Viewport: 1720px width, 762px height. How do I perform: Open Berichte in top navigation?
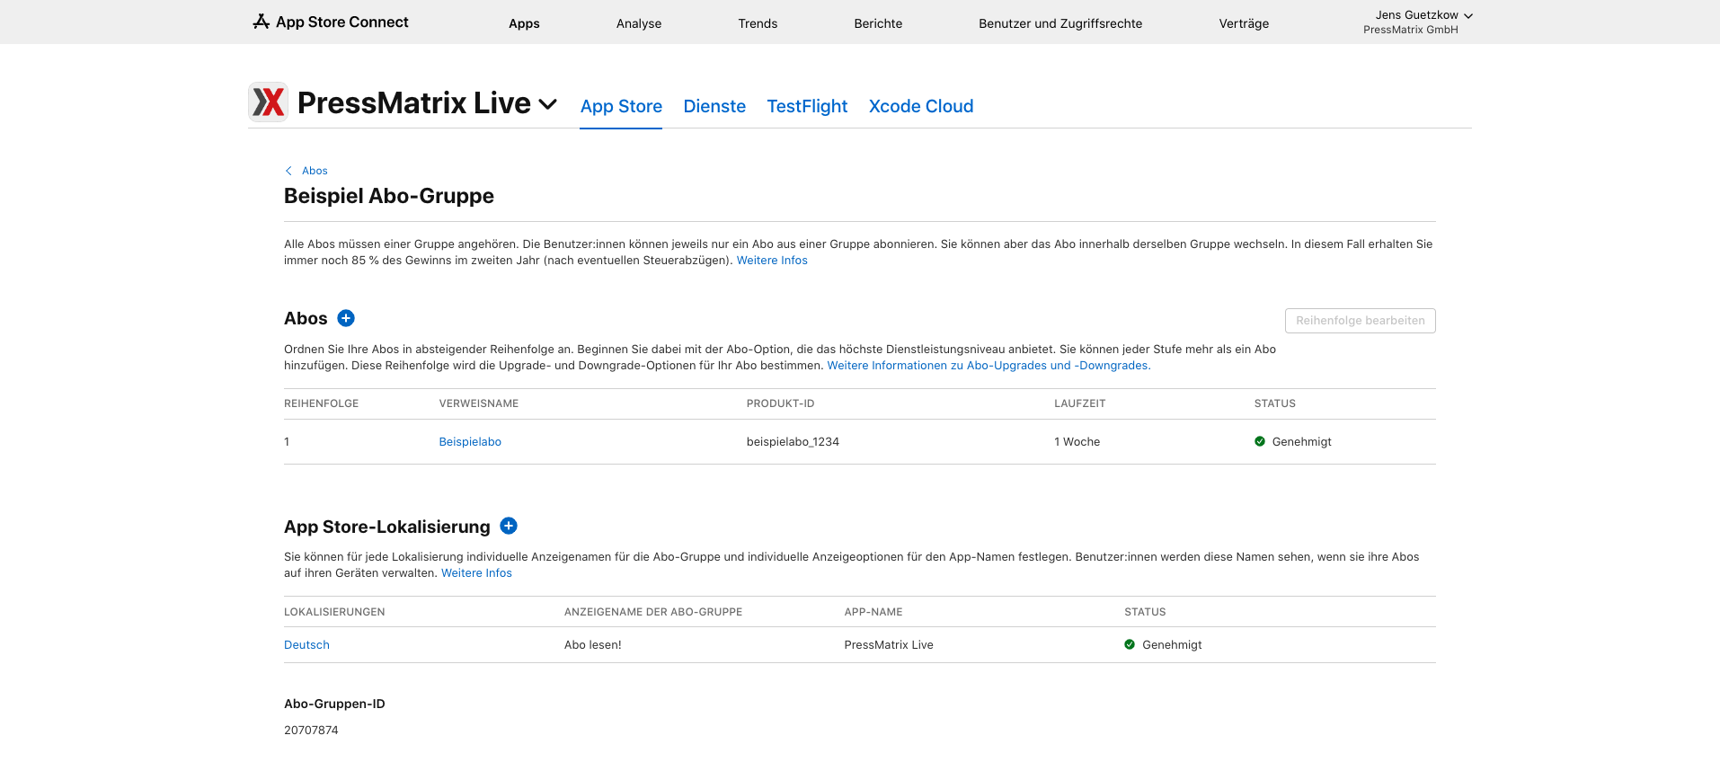(878, 23)
